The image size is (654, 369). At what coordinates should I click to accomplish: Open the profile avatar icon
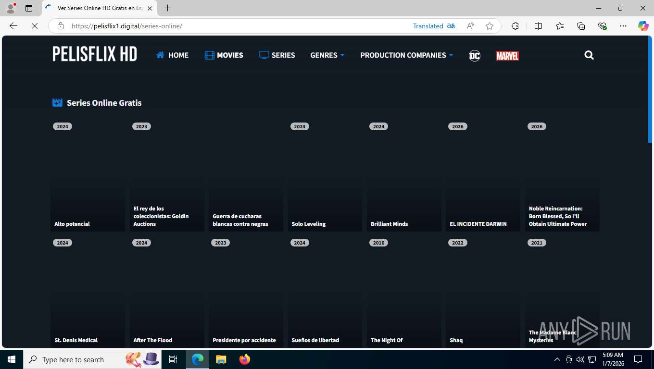(11, 8)
